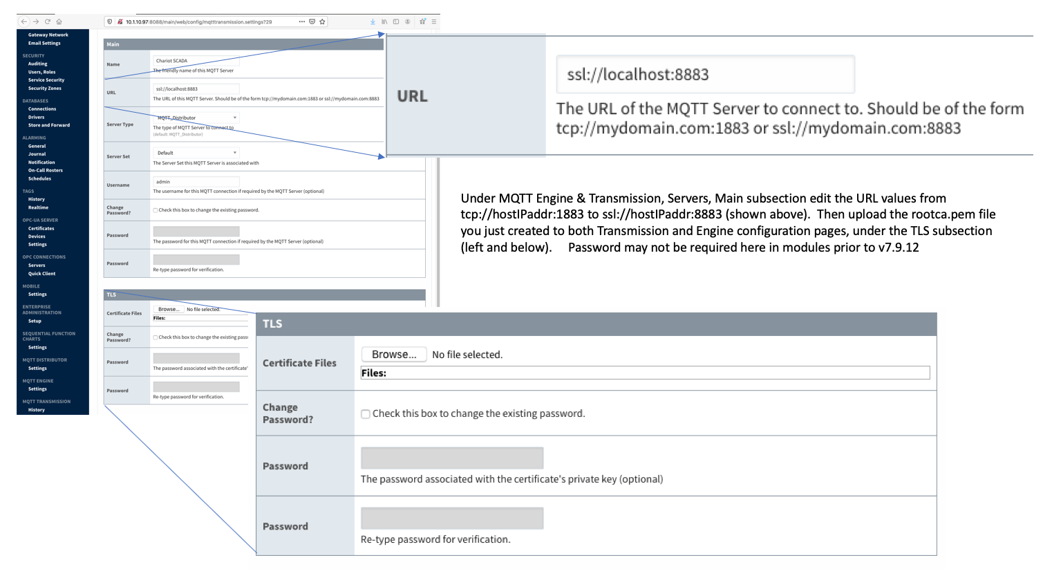Click Main re-type password verification field
This screenshot has height=578, width=1052.
[196, 260]
